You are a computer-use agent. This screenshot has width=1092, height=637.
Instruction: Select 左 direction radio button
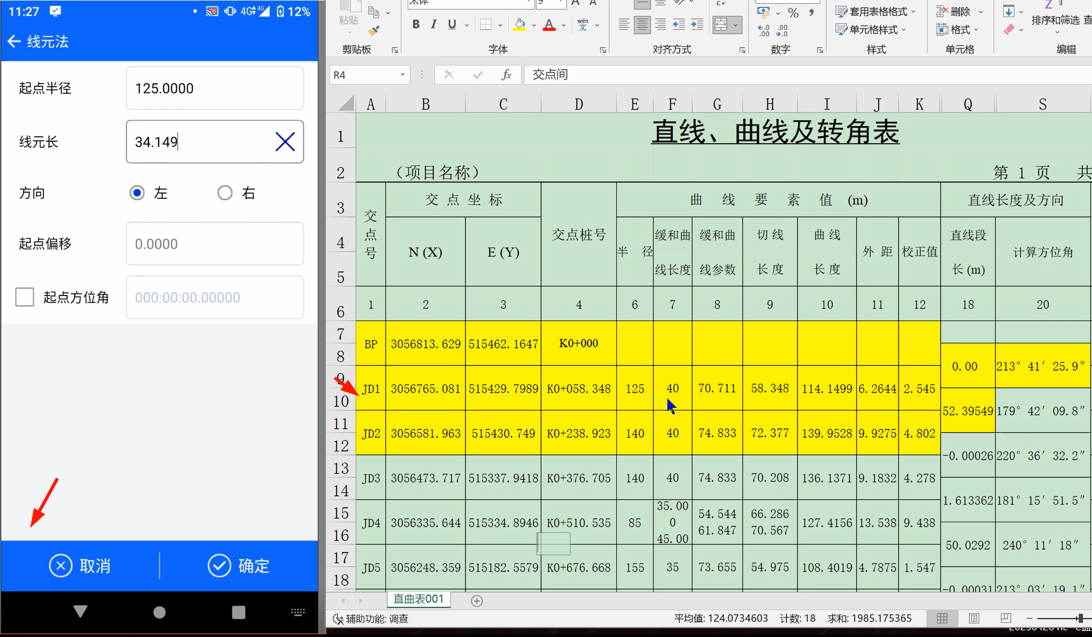[x=137, y=193]
